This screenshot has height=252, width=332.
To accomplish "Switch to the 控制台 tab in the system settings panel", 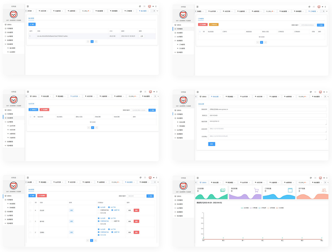I will click(203, 96).
